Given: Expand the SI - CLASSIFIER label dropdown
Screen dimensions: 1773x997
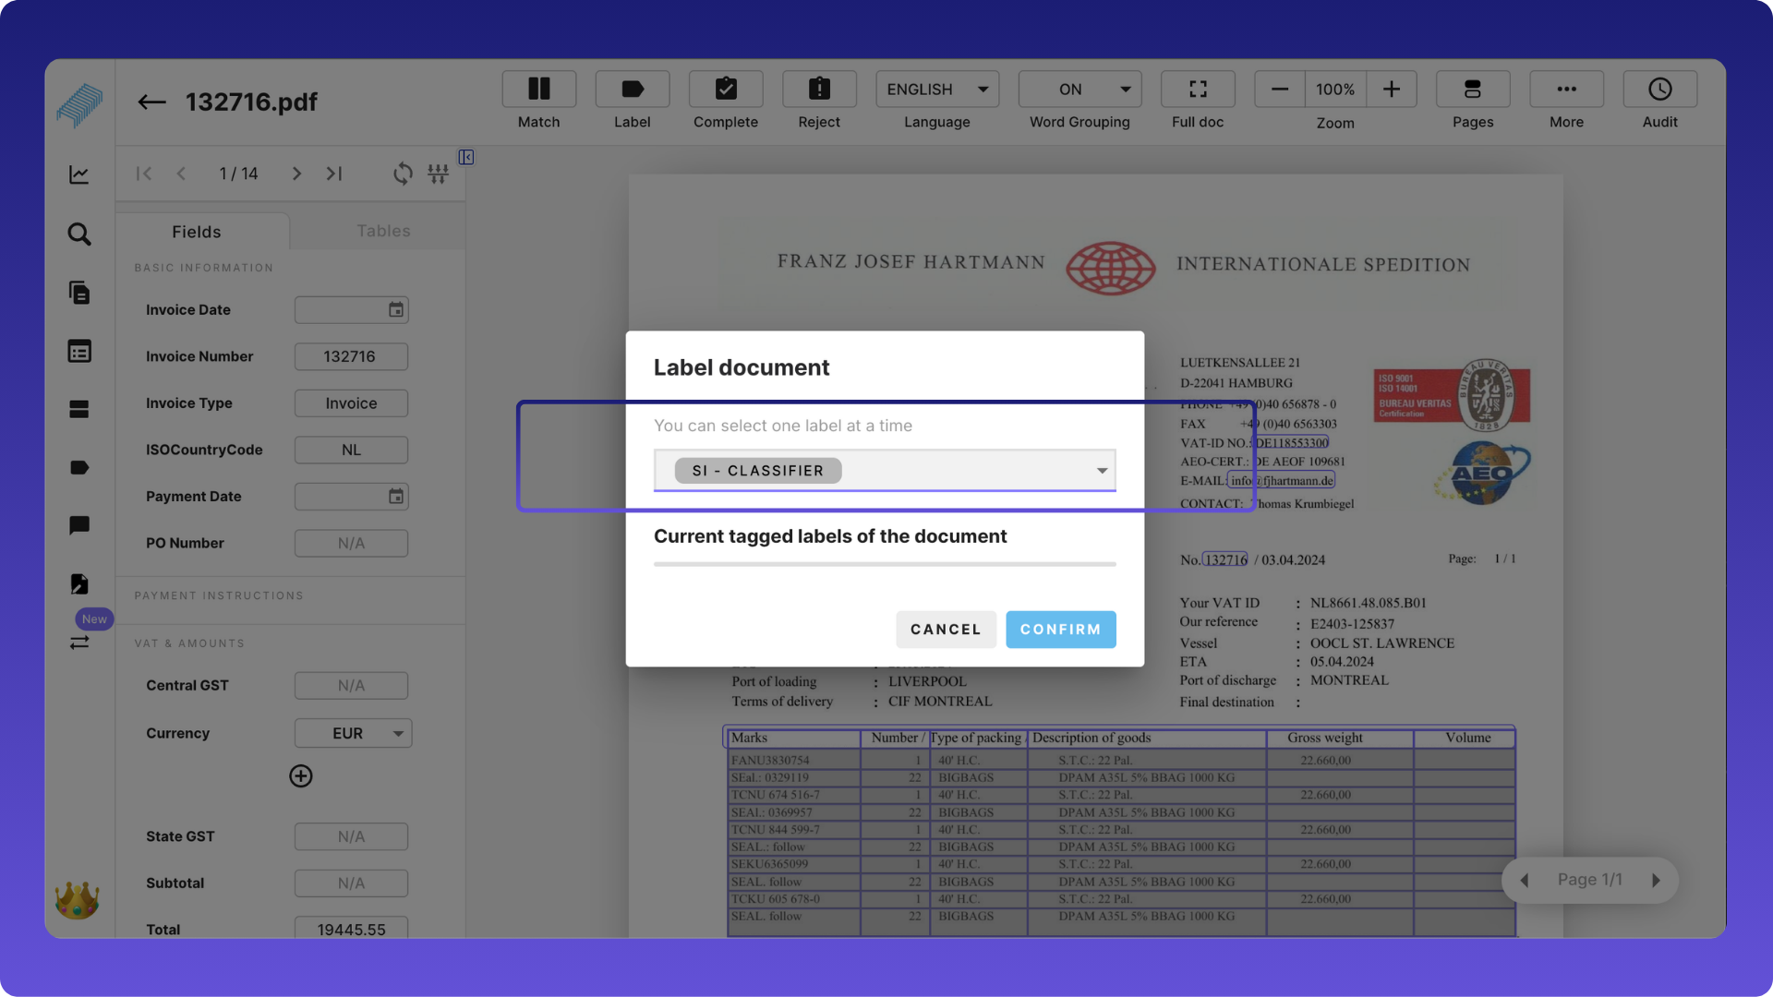Looking at the screenshot, I should (x=1102, y=471).
